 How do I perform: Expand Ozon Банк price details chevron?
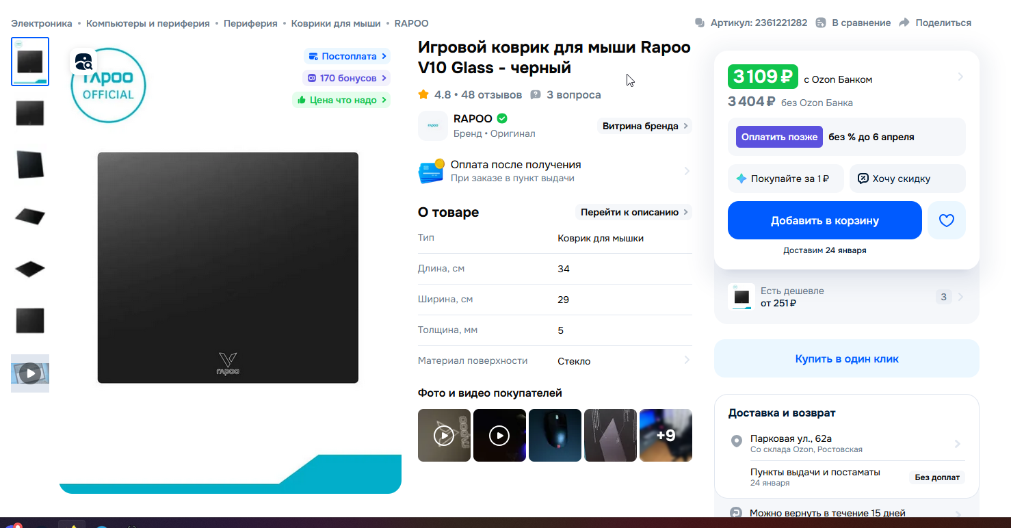(x=960, y=77)
